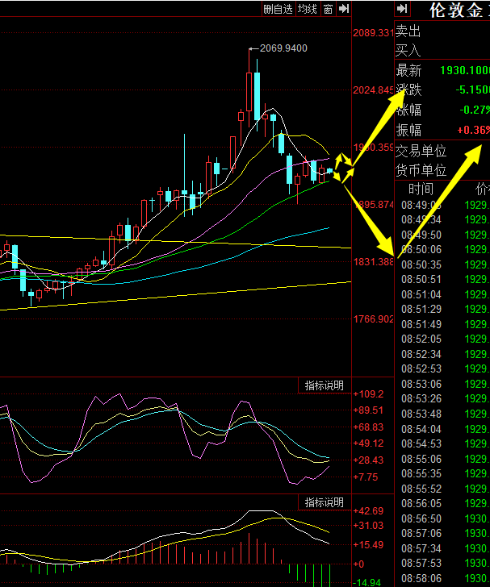490x587 pixels.
Task: Select the 08:53:26 tick row
Action: pyautogui.click(x=446, y=398)
